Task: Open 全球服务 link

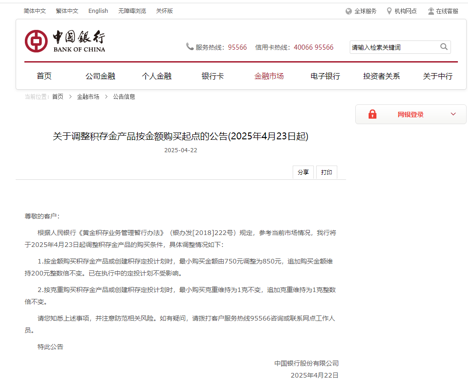Action: tap(365, 11)
